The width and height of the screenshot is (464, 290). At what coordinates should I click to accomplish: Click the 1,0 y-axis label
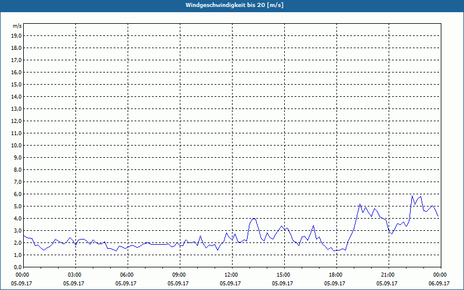[x=17, y=255]
